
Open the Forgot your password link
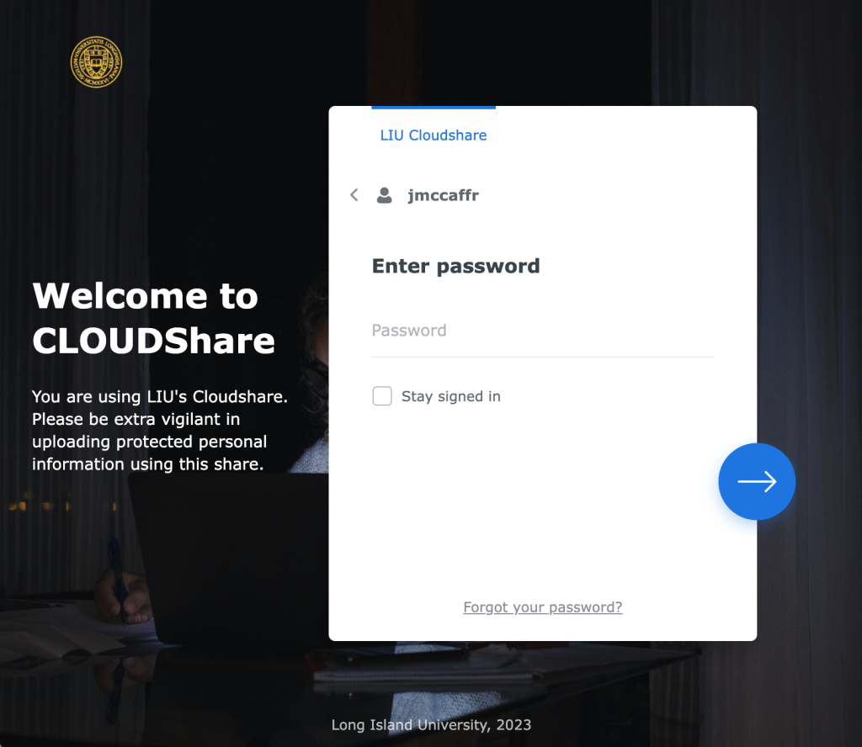click(543, 607)
